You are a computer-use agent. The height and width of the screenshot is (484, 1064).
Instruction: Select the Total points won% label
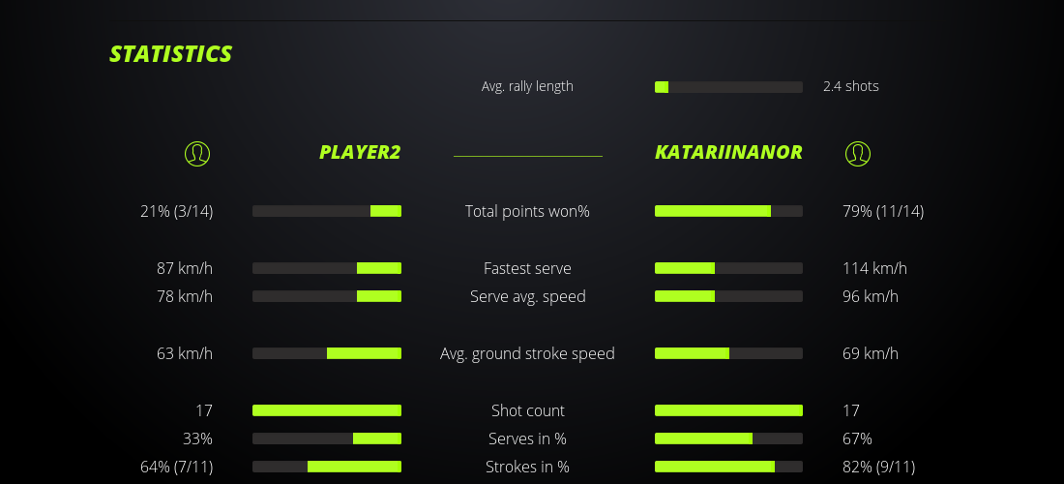(x=527, y=211)
